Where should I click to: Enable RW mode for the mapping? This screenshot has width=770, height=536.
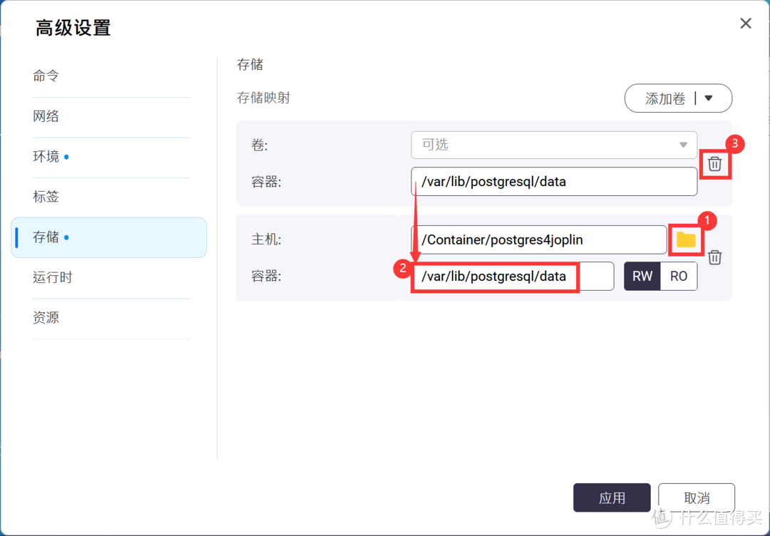click(641, 276)
